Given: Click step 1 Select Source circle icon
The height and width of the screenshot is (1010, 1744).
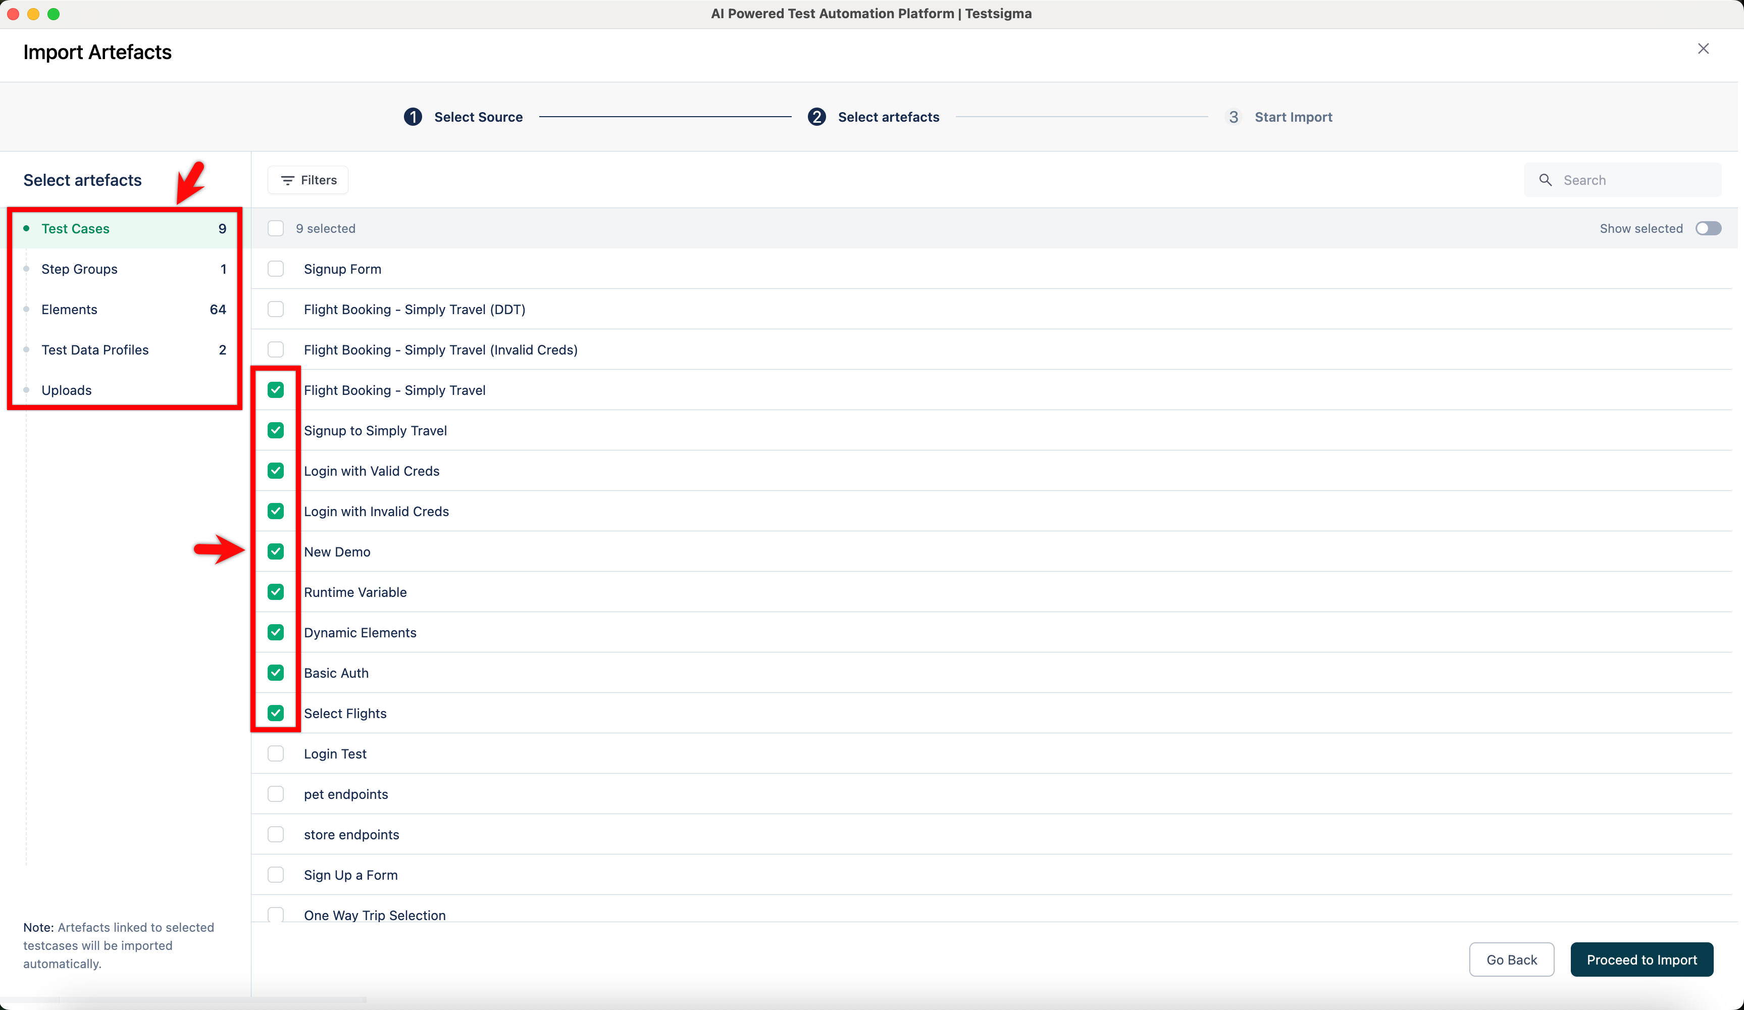Looking at the screenshot, I should tap(413, 117).
